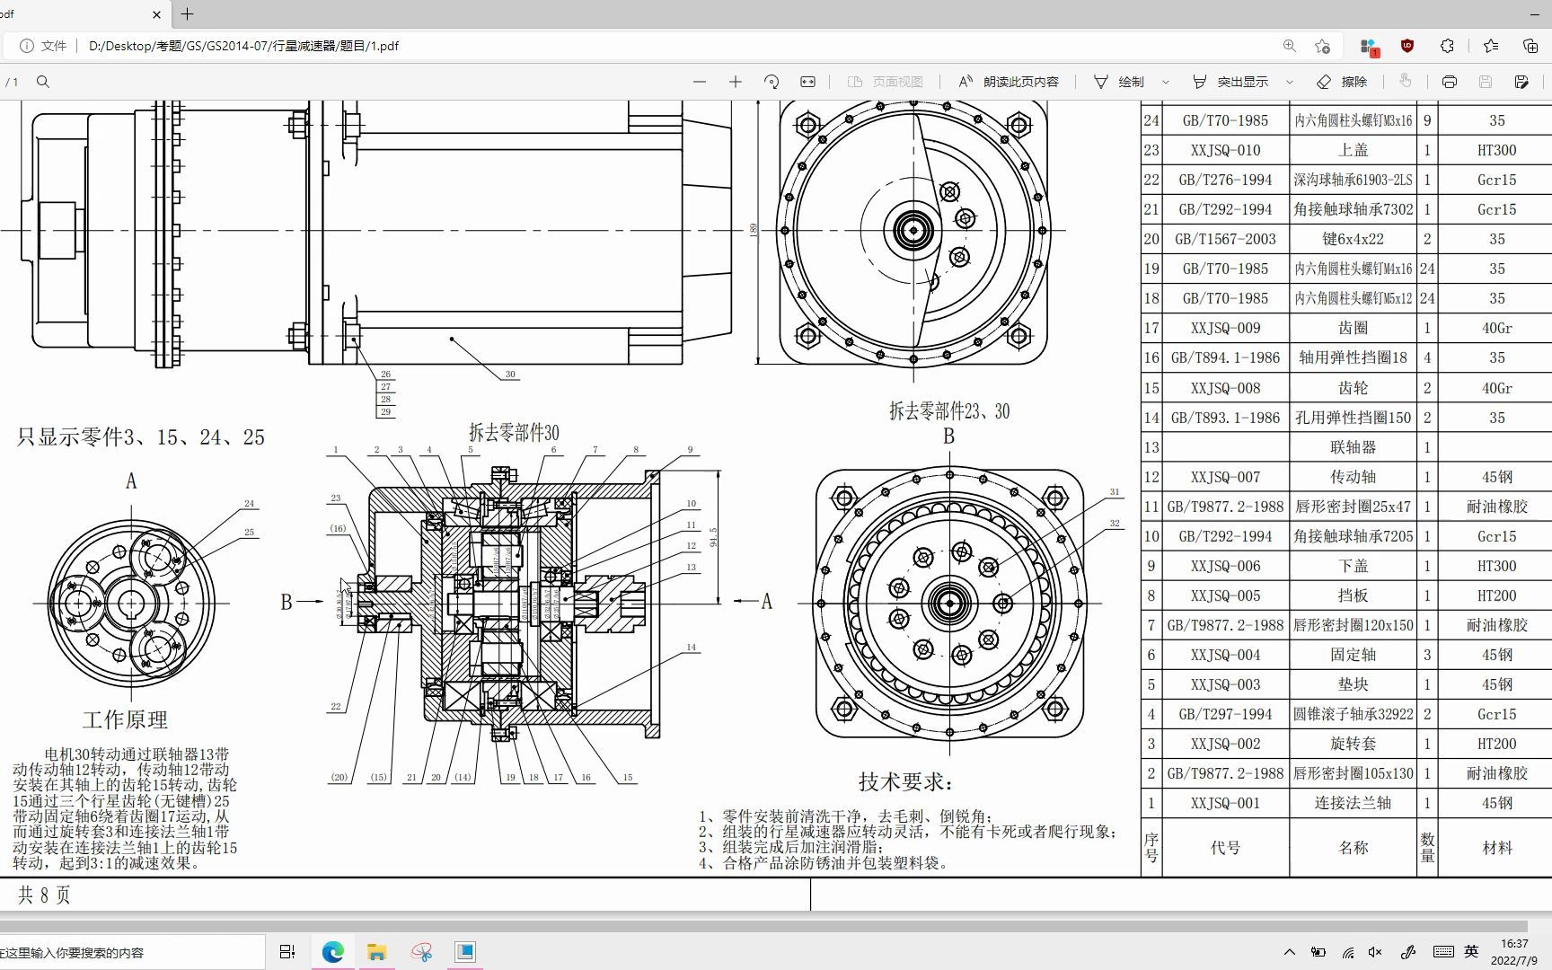Click the horizontal scrollbar of PDF
The height and width of the screenshot is (970, 1552).
(763, 926)
